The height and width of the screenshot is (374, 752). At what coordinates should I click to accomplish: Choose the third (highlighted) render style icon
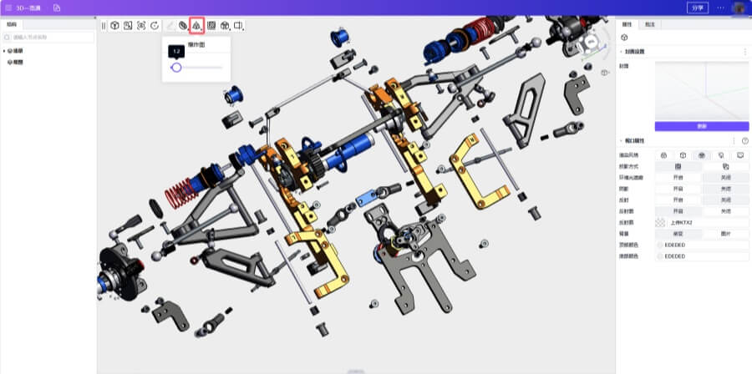pos(702,155)
